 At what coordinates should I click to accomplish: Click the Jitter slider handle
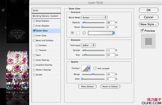point(82,79)
